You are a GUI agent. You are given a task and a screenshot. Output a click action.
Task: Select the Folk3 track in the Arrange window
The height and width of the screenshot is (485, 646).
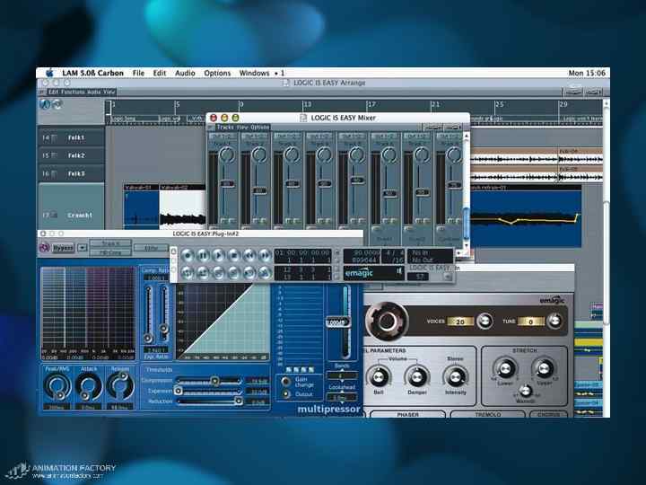[71, 173]
